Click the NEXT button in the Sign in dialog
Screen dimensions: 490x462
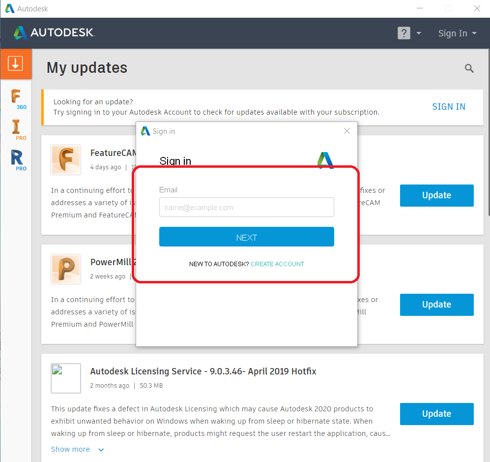pos(246,237)
